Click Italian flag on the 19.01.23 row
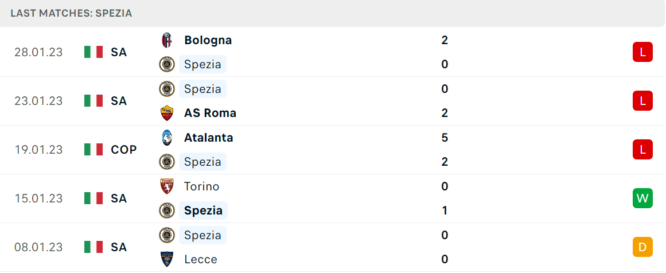 pyautogui.click(x=94, y=150)
